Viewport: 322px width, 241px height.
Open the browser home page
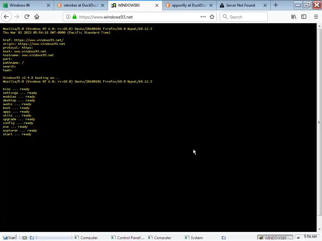pyautogui.click(x=37, y=17)
